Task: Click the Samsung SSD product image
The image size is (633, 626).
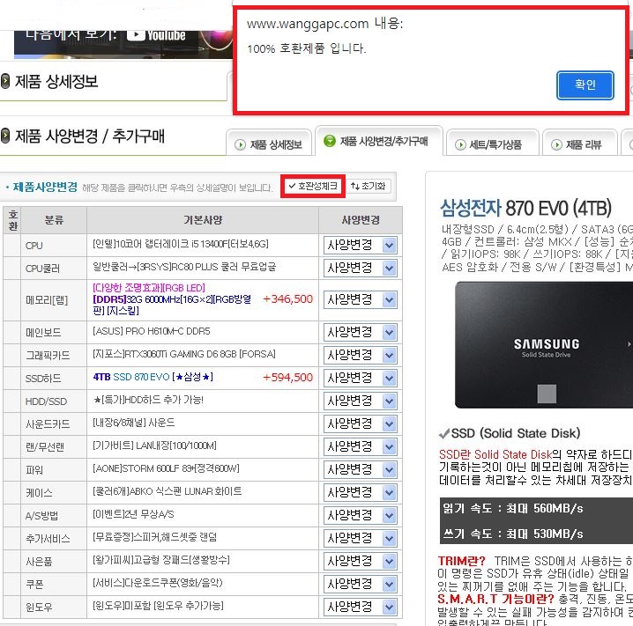Action: coord(543,344)
